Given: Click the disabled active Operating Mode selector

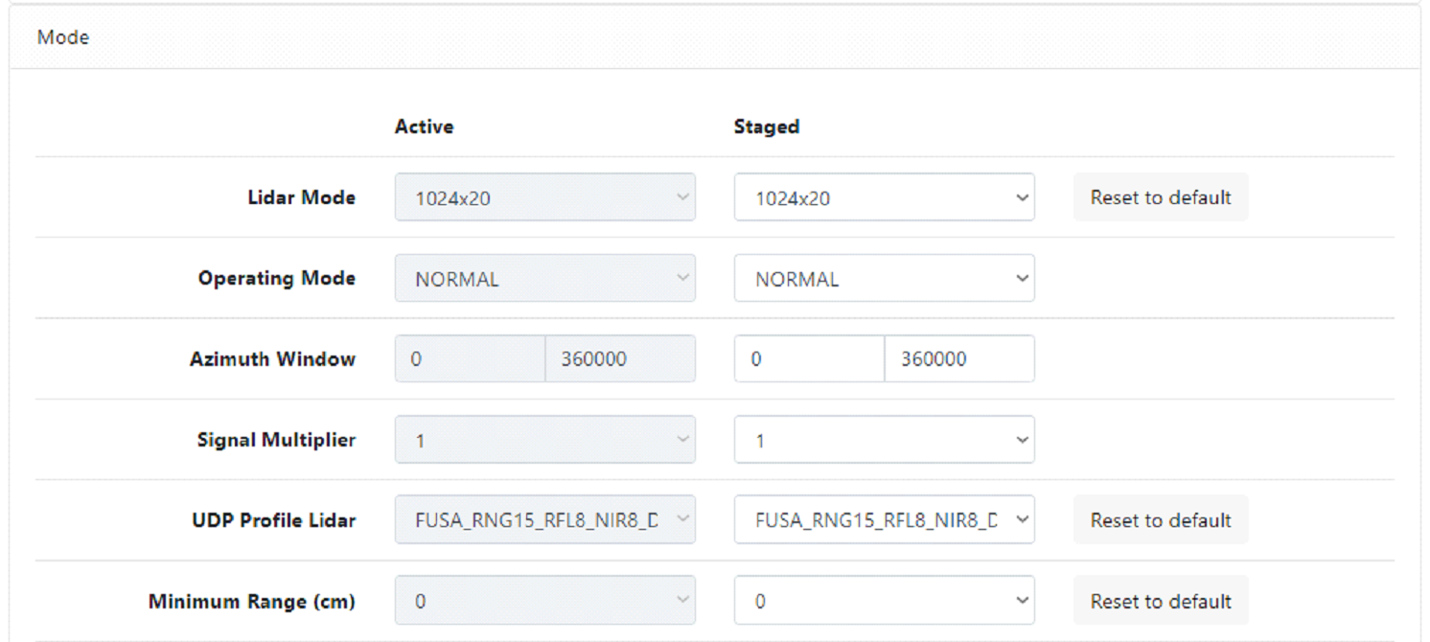Looking at the screenshot, I should [544, 278].
